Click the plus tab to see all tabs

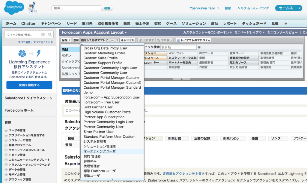(x=286, y=24)
